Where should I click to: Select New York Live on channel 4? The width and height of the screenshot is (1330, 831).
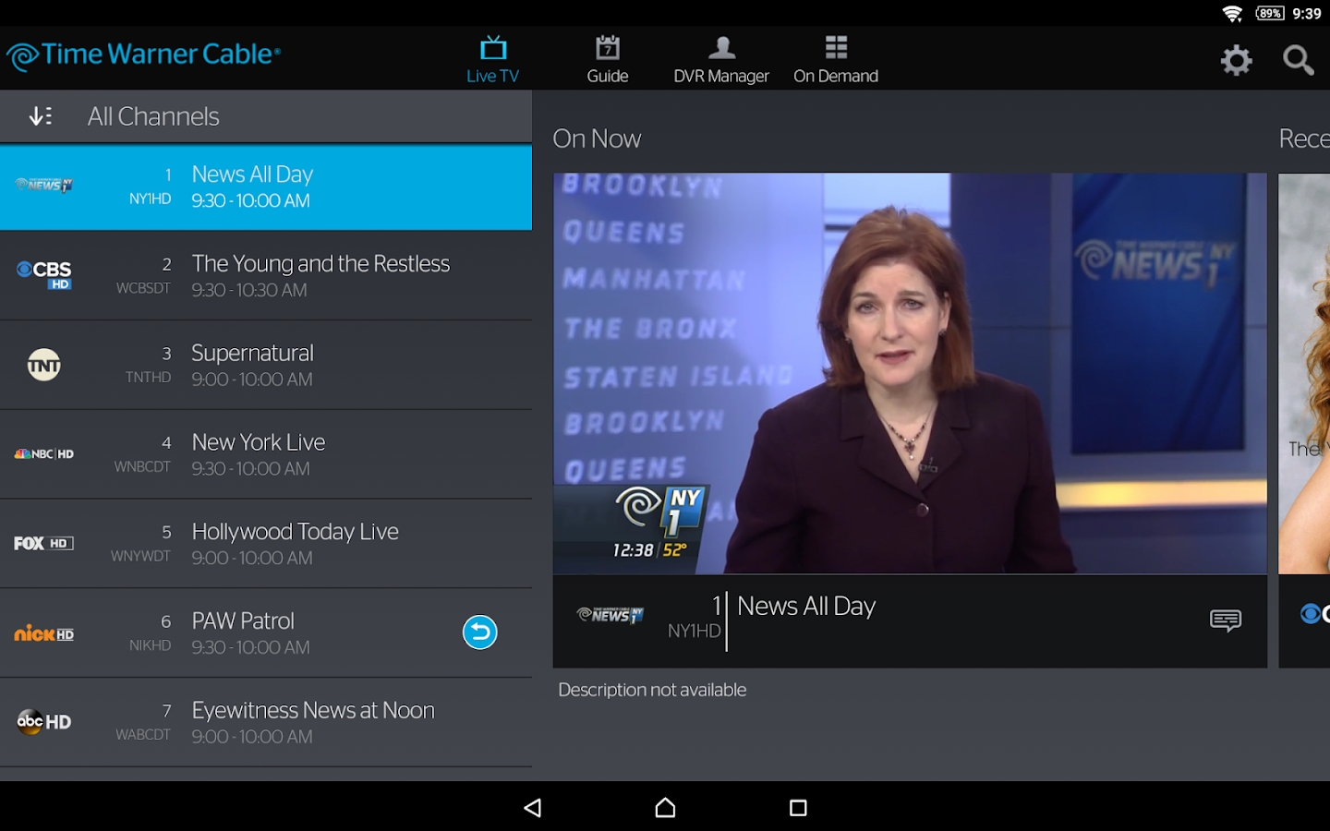point(266,455)
